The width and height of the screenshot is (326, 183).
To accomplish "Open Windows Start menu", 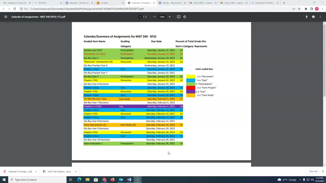I will [x=4, y=180].
